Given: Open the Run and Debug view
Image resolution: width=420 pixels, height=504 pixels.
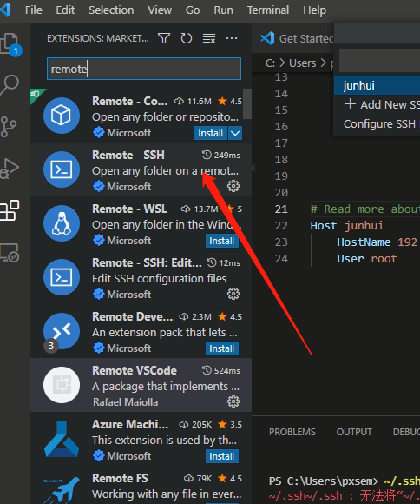Looking at the screenshot, I should [x=10, y=169].
